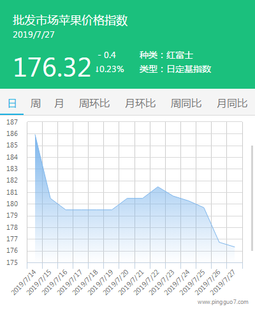Click the change value - 0.4
This screenshot has width=255, height=309.
point(107,56)
